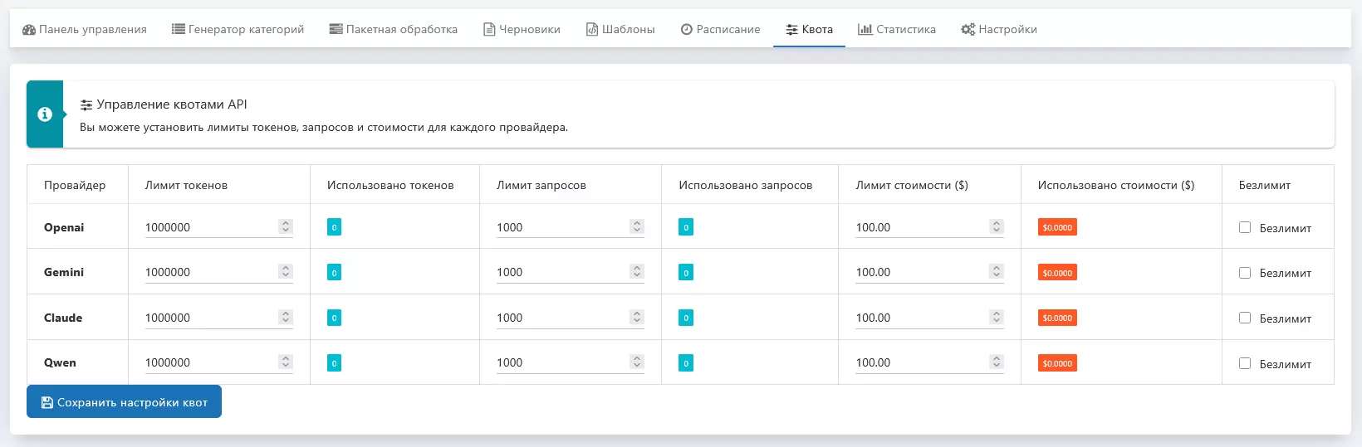Click the Шаблоны file-code icon

tap(592, 30)
